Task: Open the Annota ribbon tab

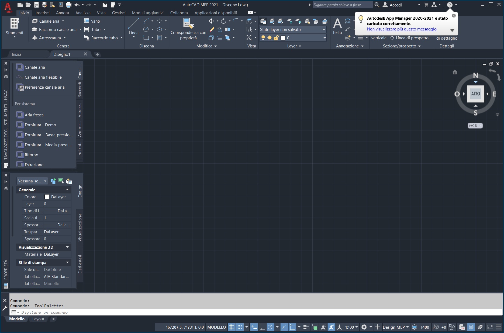Action: pos(63,13)
